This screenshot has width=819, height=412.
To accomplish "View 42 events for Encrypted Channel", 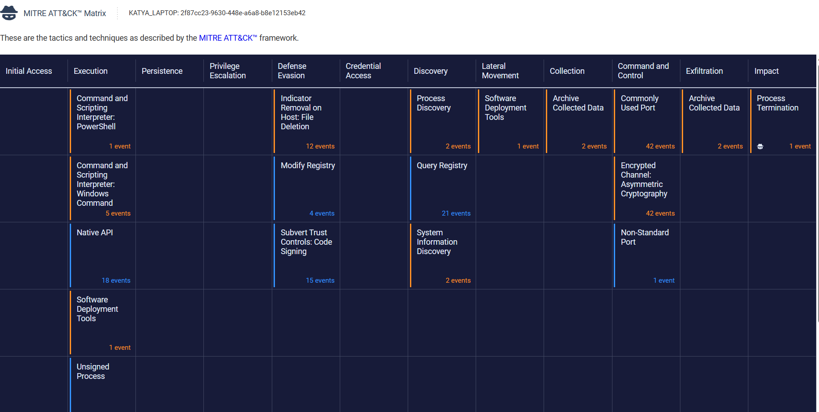I will (660, 213).
